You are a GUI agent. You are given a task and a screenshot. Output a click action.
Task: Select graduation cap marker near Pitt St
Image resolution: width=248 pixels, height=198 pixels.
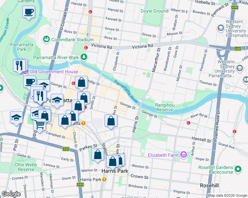[x=16, y=118]
